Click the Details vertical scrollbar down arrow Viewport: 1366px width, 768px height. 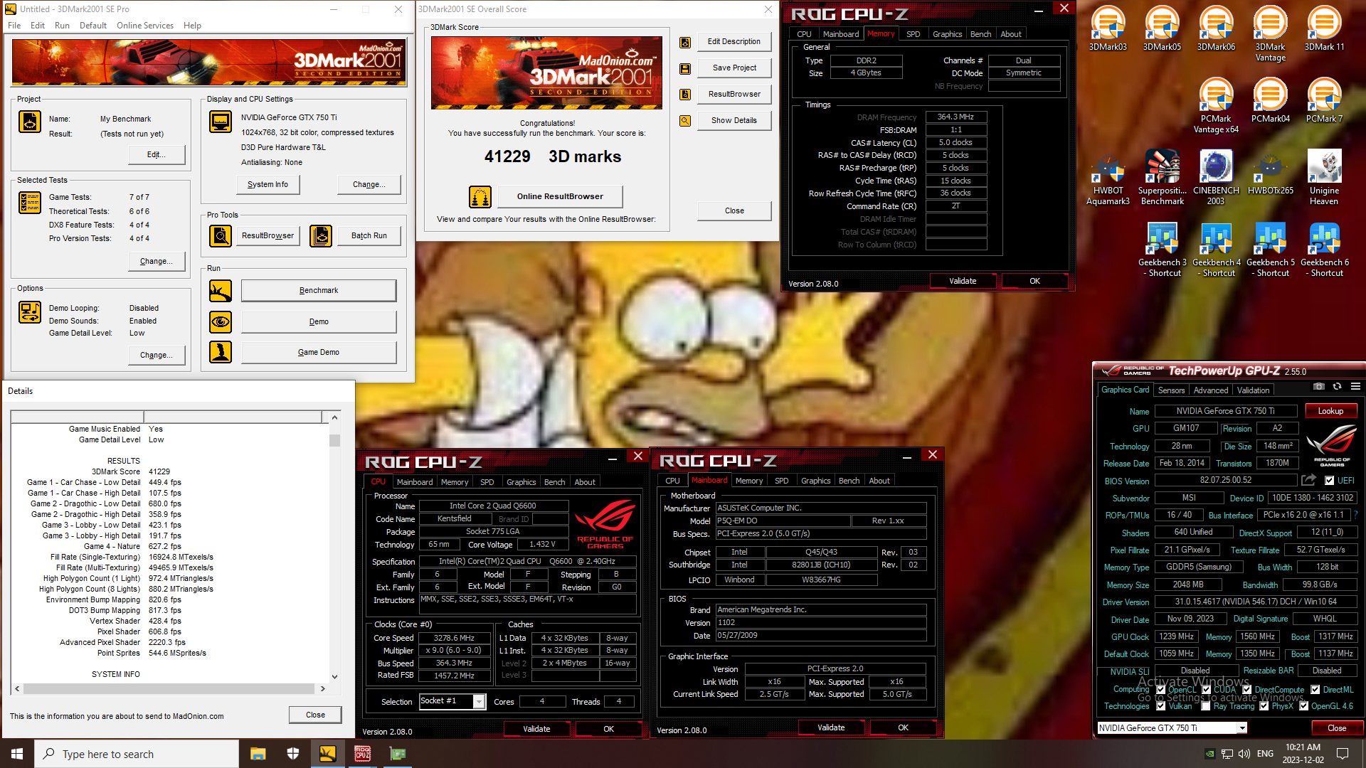[x=334, y=676]
